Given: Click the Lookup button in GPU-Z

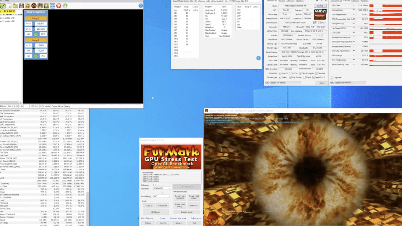Looking at the screenshot, I should point(320,6).
